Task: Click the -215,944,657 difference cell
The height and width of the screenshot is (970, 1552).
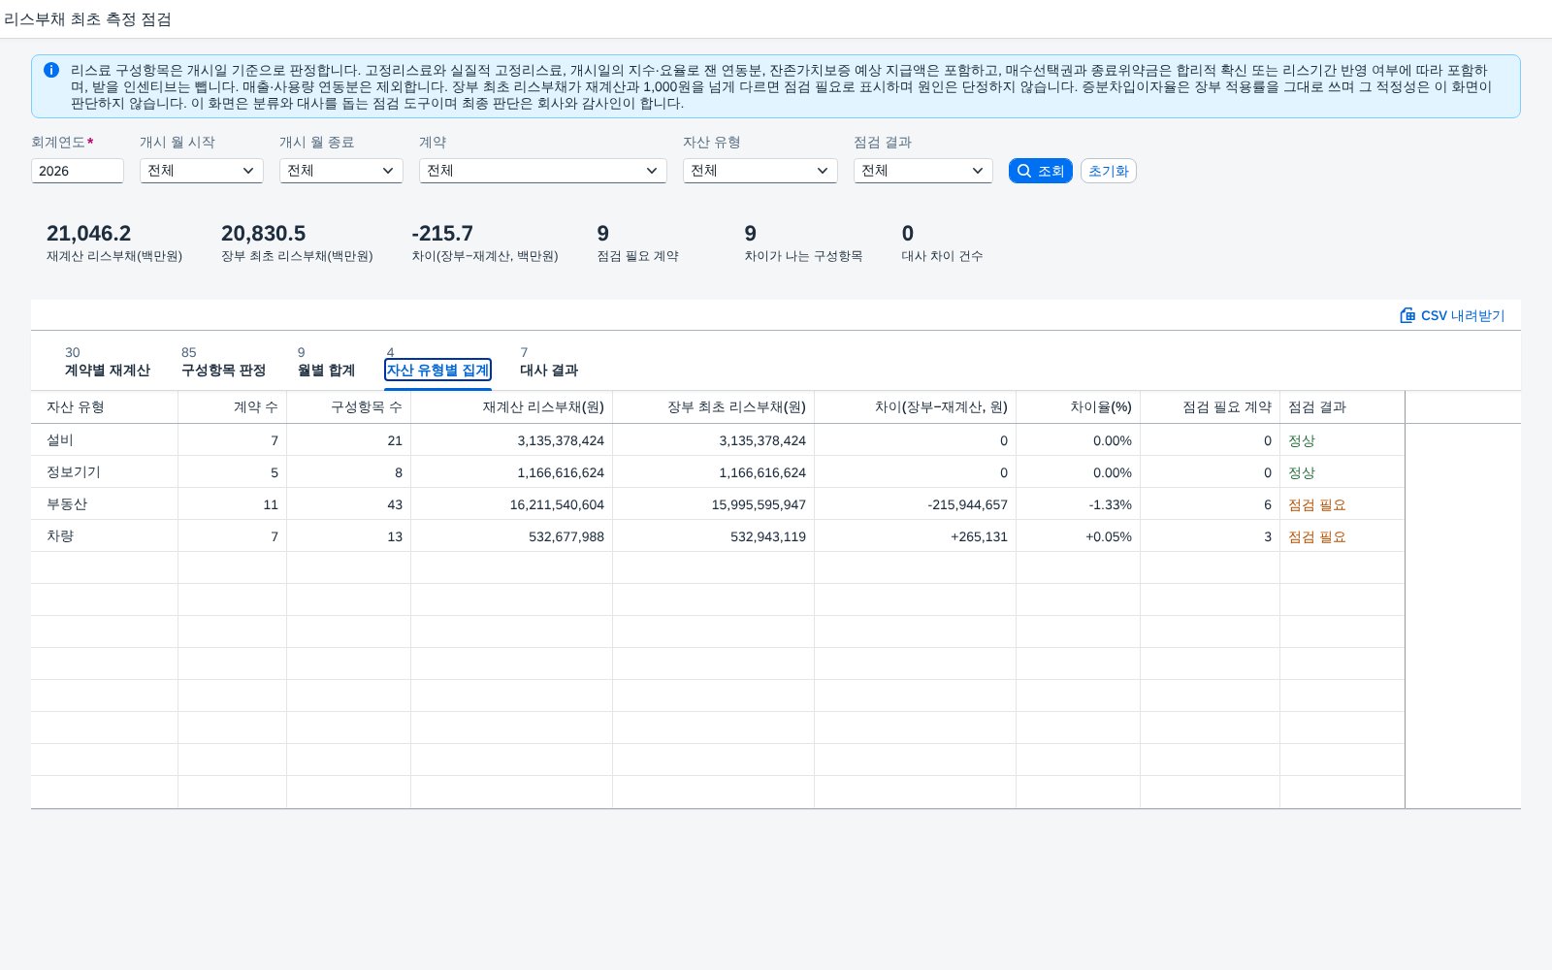Action: 916,504
